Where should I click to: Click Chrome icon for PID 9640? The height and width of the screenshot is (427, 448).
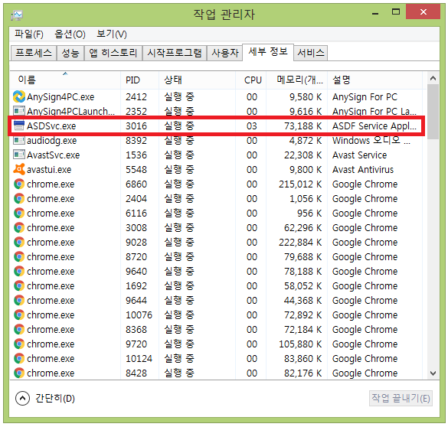pyautogui.click(x=19, y=271)
